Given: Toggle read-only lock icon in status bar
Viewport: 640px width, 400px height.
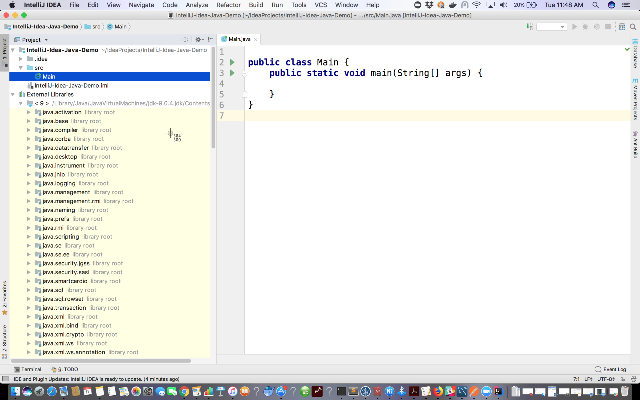Looking at the screenshot, I should [x=623, y=379].
